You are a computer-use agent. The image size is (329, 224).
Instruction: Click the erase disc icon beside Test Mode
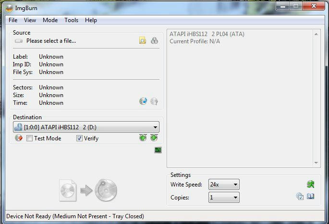click(19, 138)
